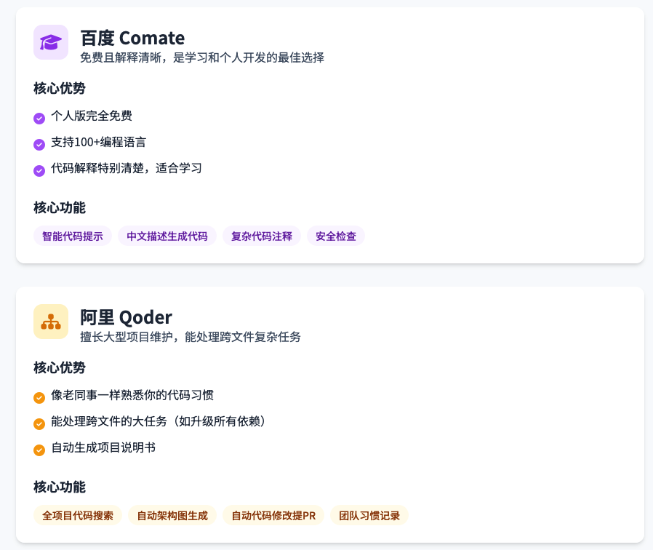Select the 自动代码修改提PR tag

(x=273, y=516)
